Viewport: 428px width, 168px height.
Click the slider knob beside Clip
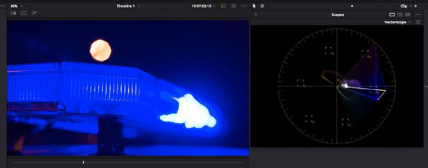click(416, 6)
